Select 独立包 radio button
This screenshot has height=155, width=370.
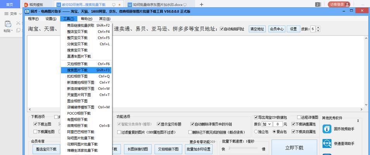[256, 132]
